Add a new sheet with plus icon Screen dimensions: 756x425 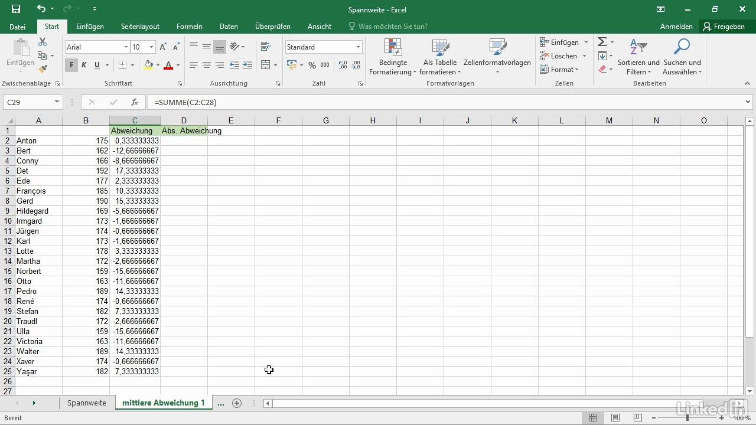[x=237, y=403]
